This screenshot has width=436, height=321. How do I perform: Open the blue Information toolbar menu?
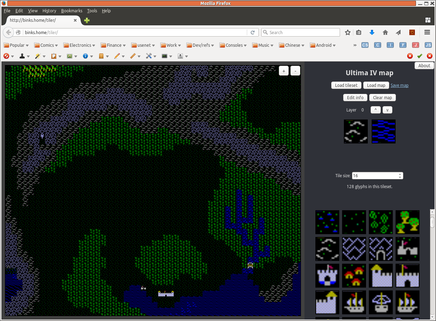tap(88, 56)
